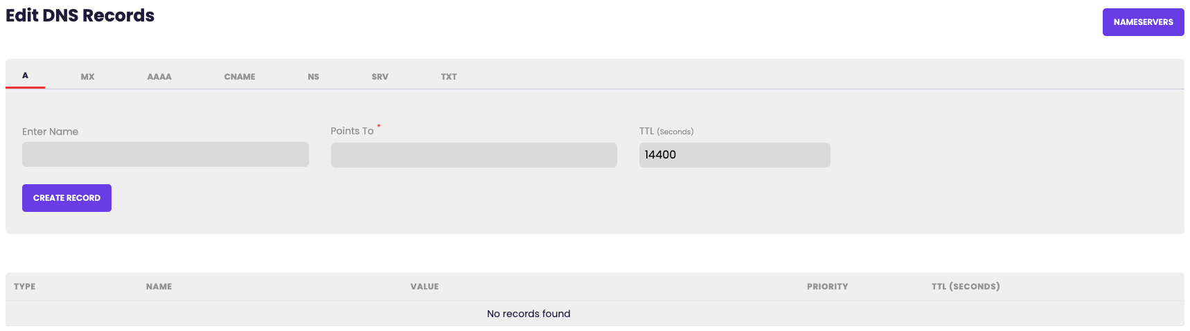The height and width of the screenshot is (331, 1190).
Task: Click the Enter Name field label
Action: [50, 132]
